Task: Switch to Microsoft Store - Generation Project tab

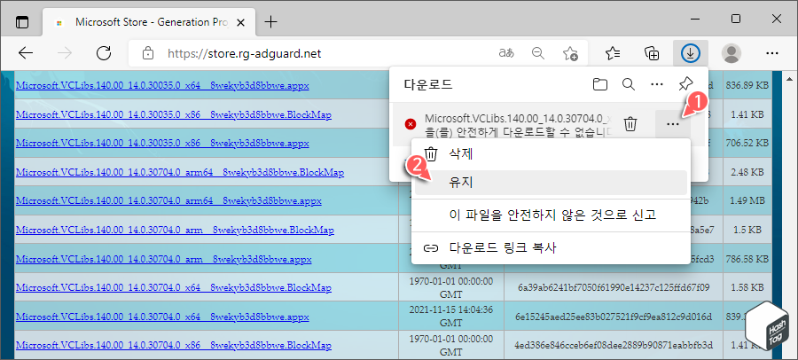Action: (147, 22)
